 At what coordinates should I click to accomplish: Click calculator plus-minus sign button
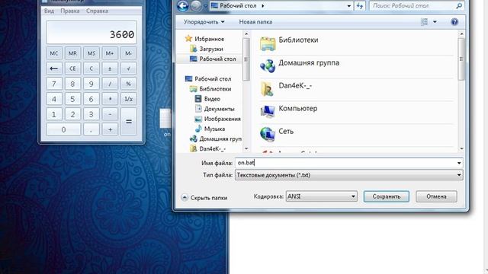point(110,68)
